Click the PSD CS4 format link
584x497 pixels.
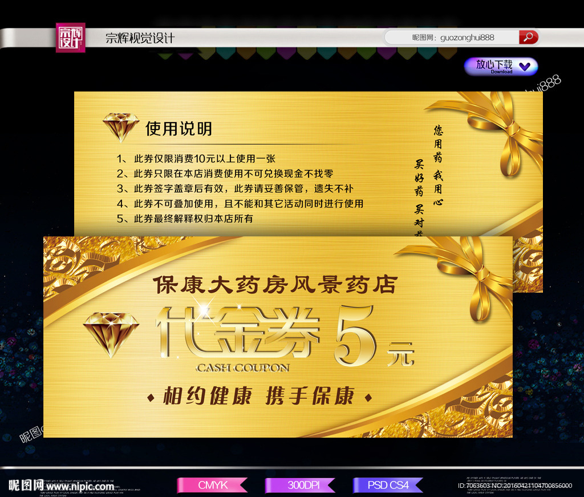pyautogui.click(x=388, y=484)
